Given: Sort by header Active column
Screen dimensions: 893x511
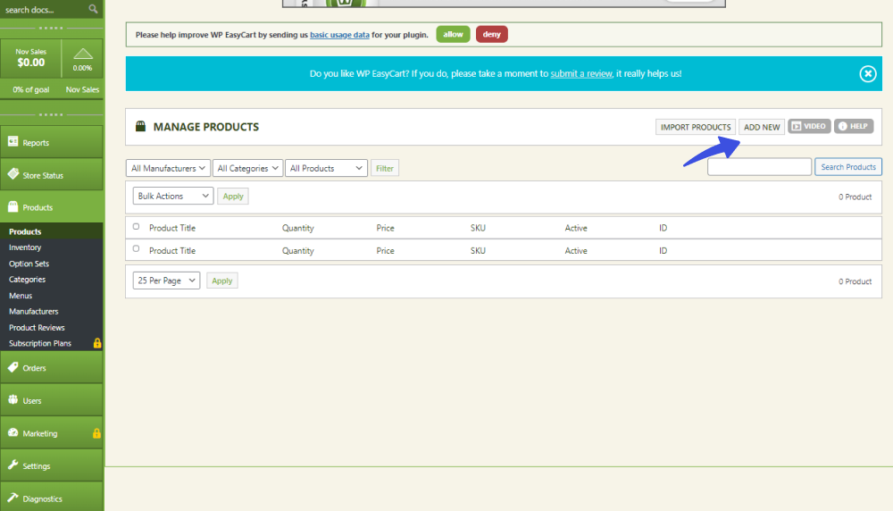Looking at the screenshot, I should point(576,228).
